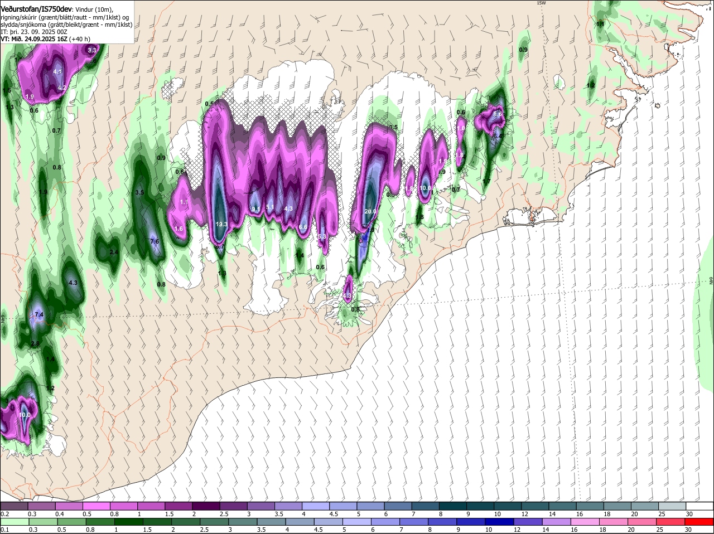Click the 4.2 precipitation value on the map
The height and width of the screenshot is (534, 714).
[x=62, y=88]
